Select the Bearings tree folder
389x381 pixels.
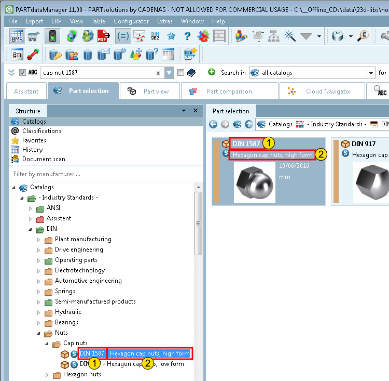click(x=66, y=323)
